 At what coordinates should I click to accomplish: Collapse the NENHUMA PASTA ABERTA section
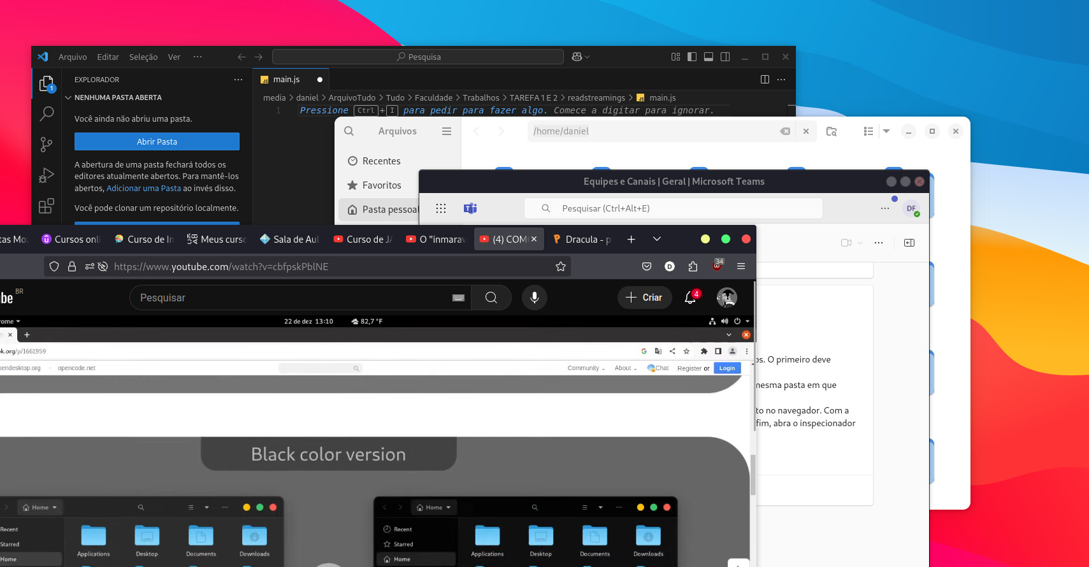(x=118, y=97)
